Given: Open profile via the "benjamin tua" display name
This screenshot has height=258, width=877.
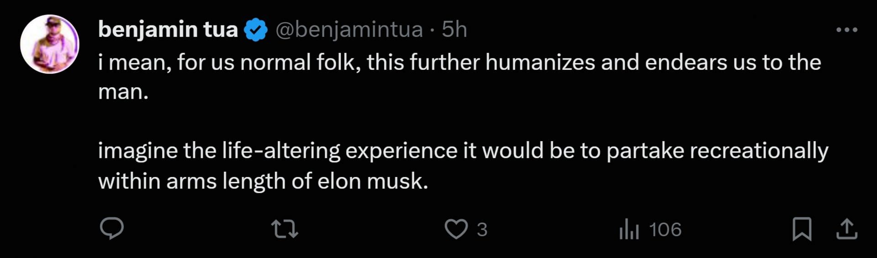Looking at the screenshot, I should (168, 30).
